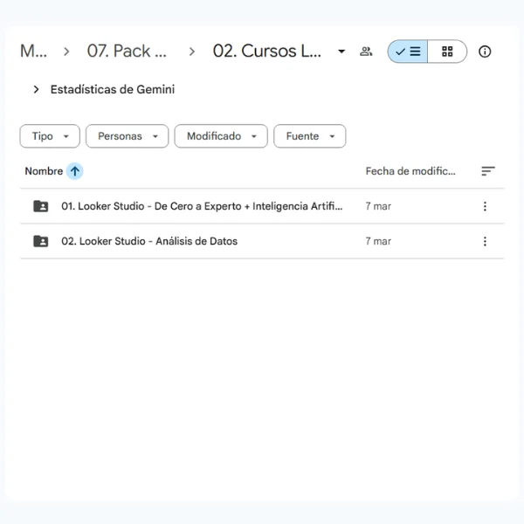Open more actions for 01. Looker Studio folder
524x524 pixels.
tap(485, 206)
